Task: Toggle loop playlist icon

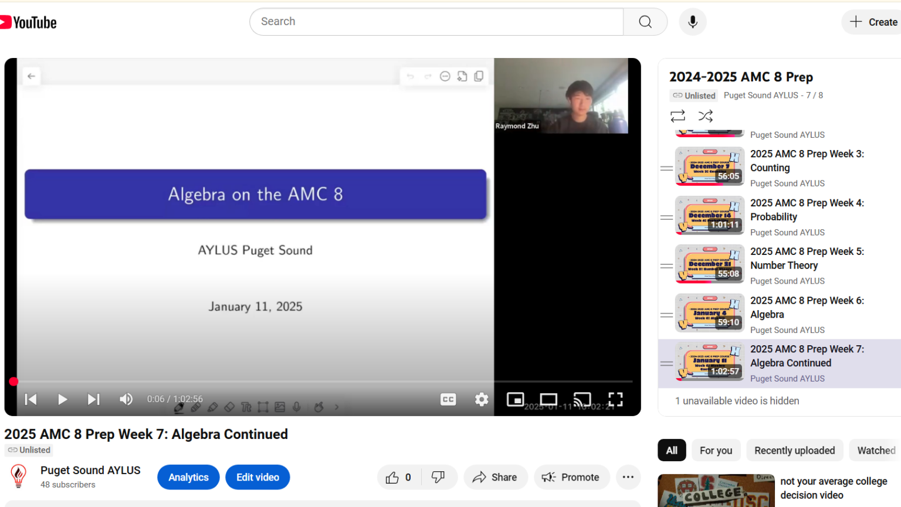Action: point(678,116)
